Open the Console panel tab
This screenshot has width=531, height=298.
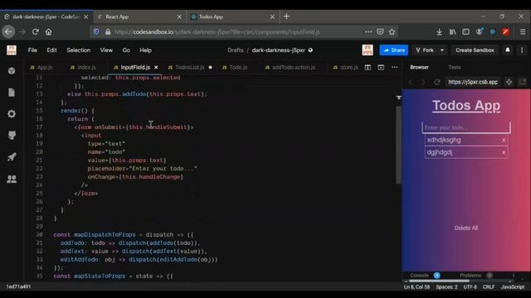click(419, 276)
